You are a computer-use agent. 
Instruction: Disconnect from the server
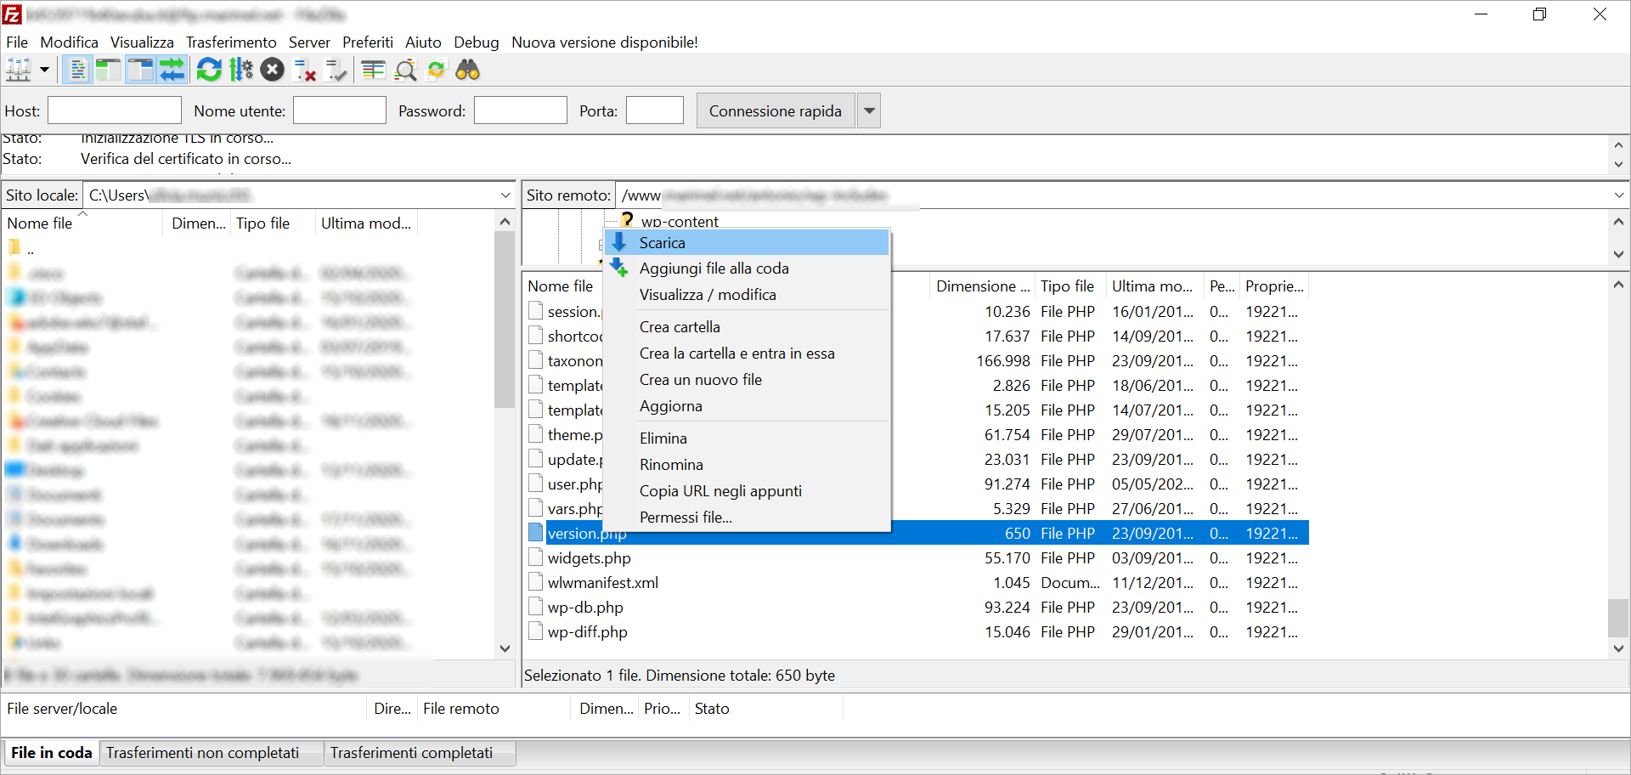click(304, 70)
